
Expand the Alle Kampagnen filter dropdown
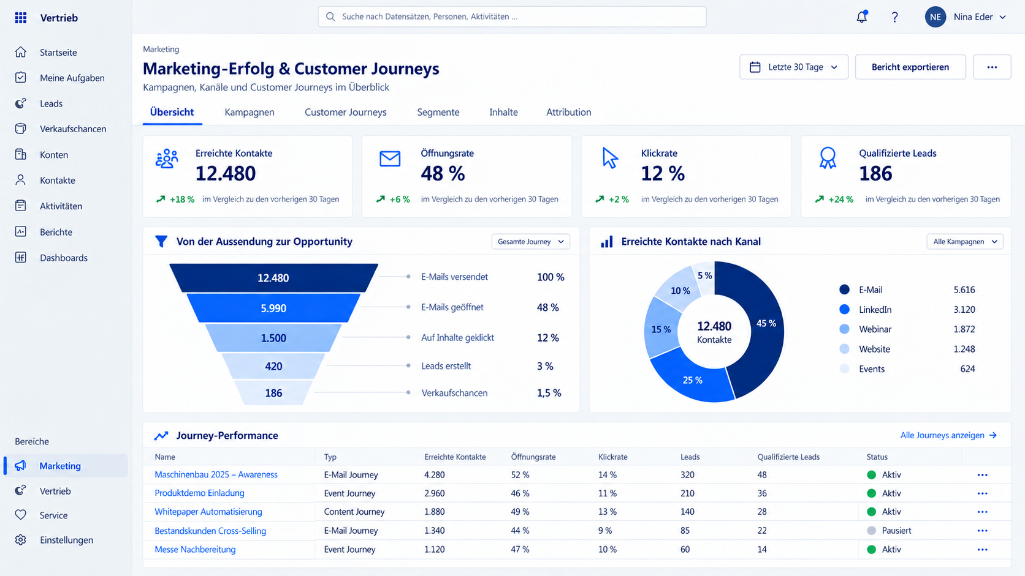click(965, 242)
